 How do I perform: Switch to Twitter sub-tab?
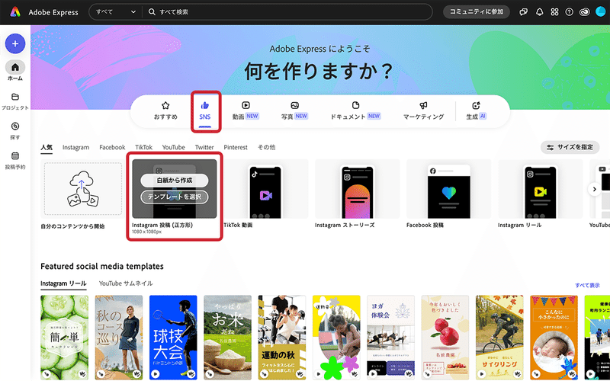coord(204,147)
